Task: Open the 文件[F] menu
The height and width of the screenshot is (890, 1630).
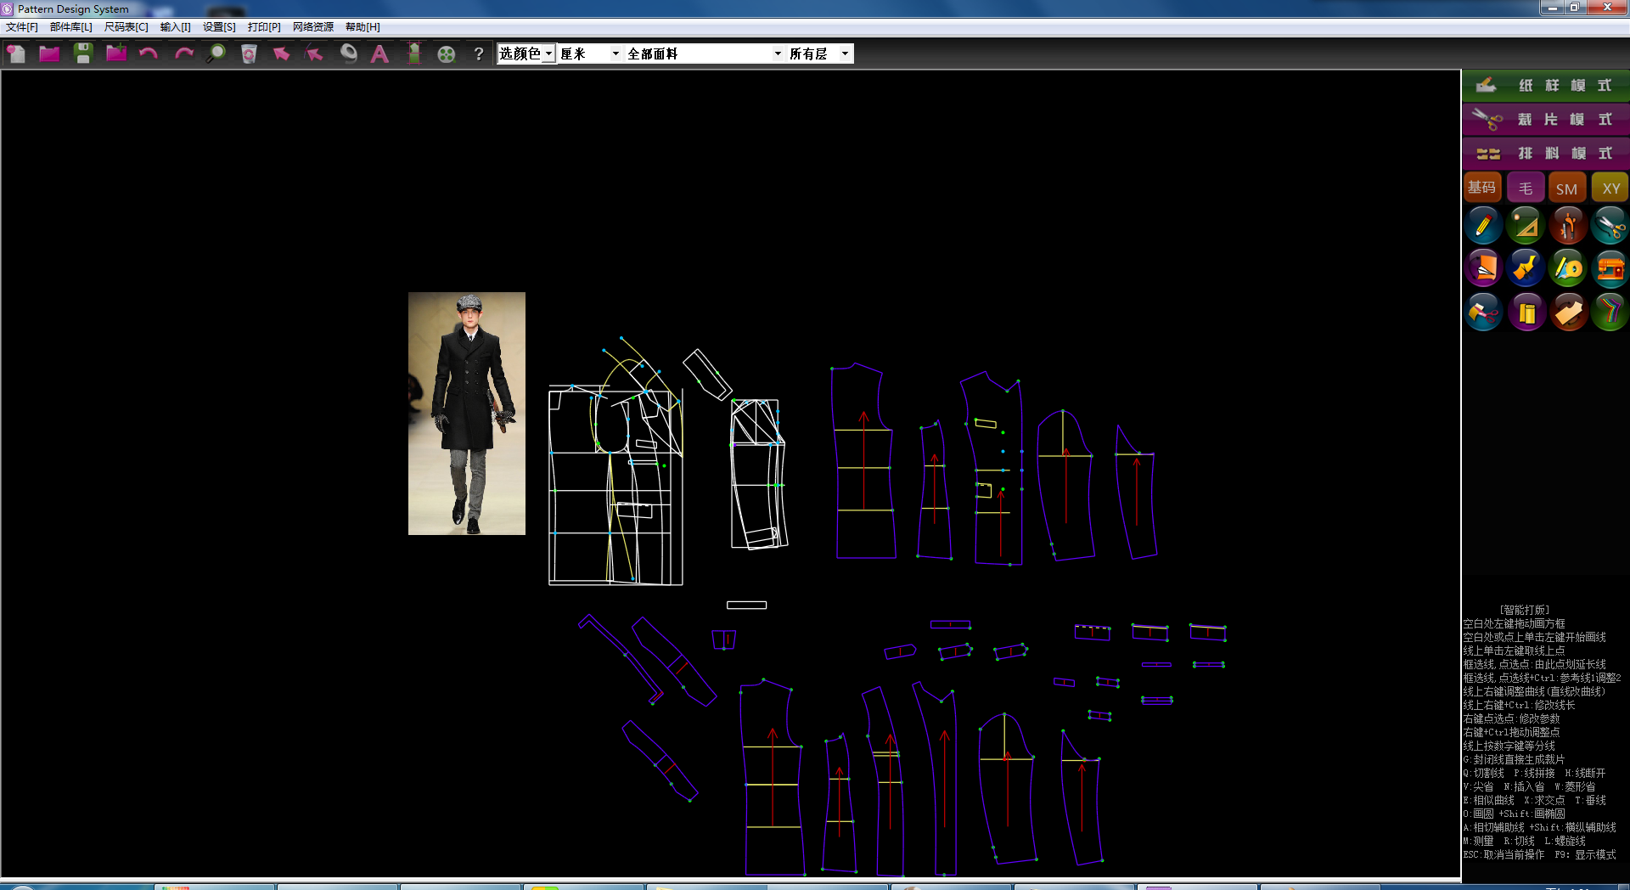Action: (x=21, y=27)
